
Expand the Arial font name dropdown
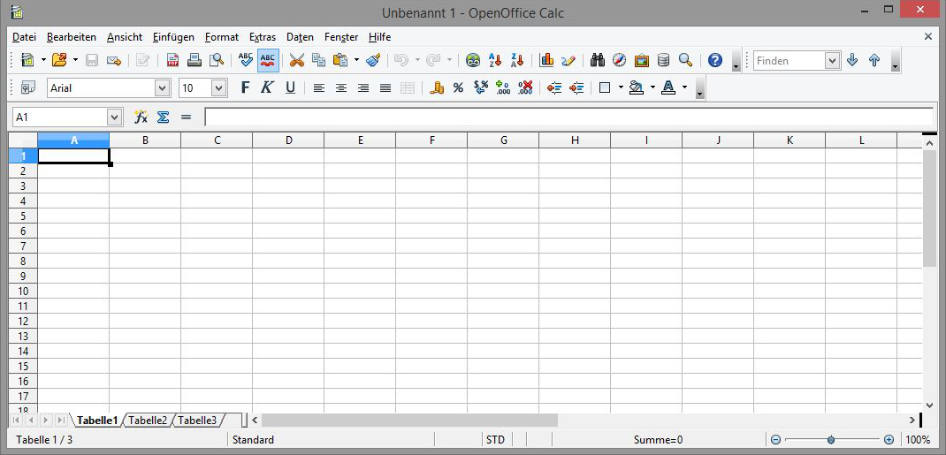coord(162,87)
